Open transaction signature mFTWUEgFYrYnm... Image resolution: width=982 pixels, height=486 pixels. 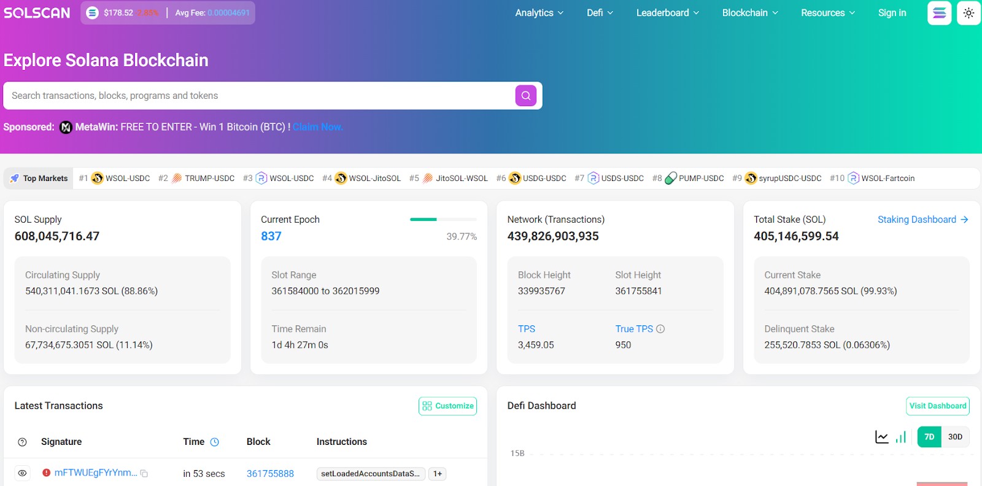click(96, 472)
